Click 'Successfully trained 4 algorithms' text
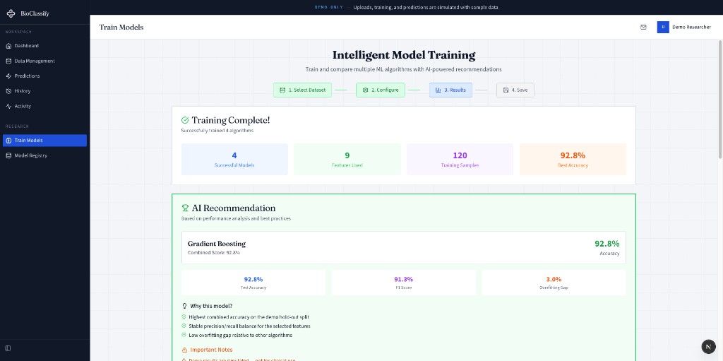723x361 pixels. point(217,131)
